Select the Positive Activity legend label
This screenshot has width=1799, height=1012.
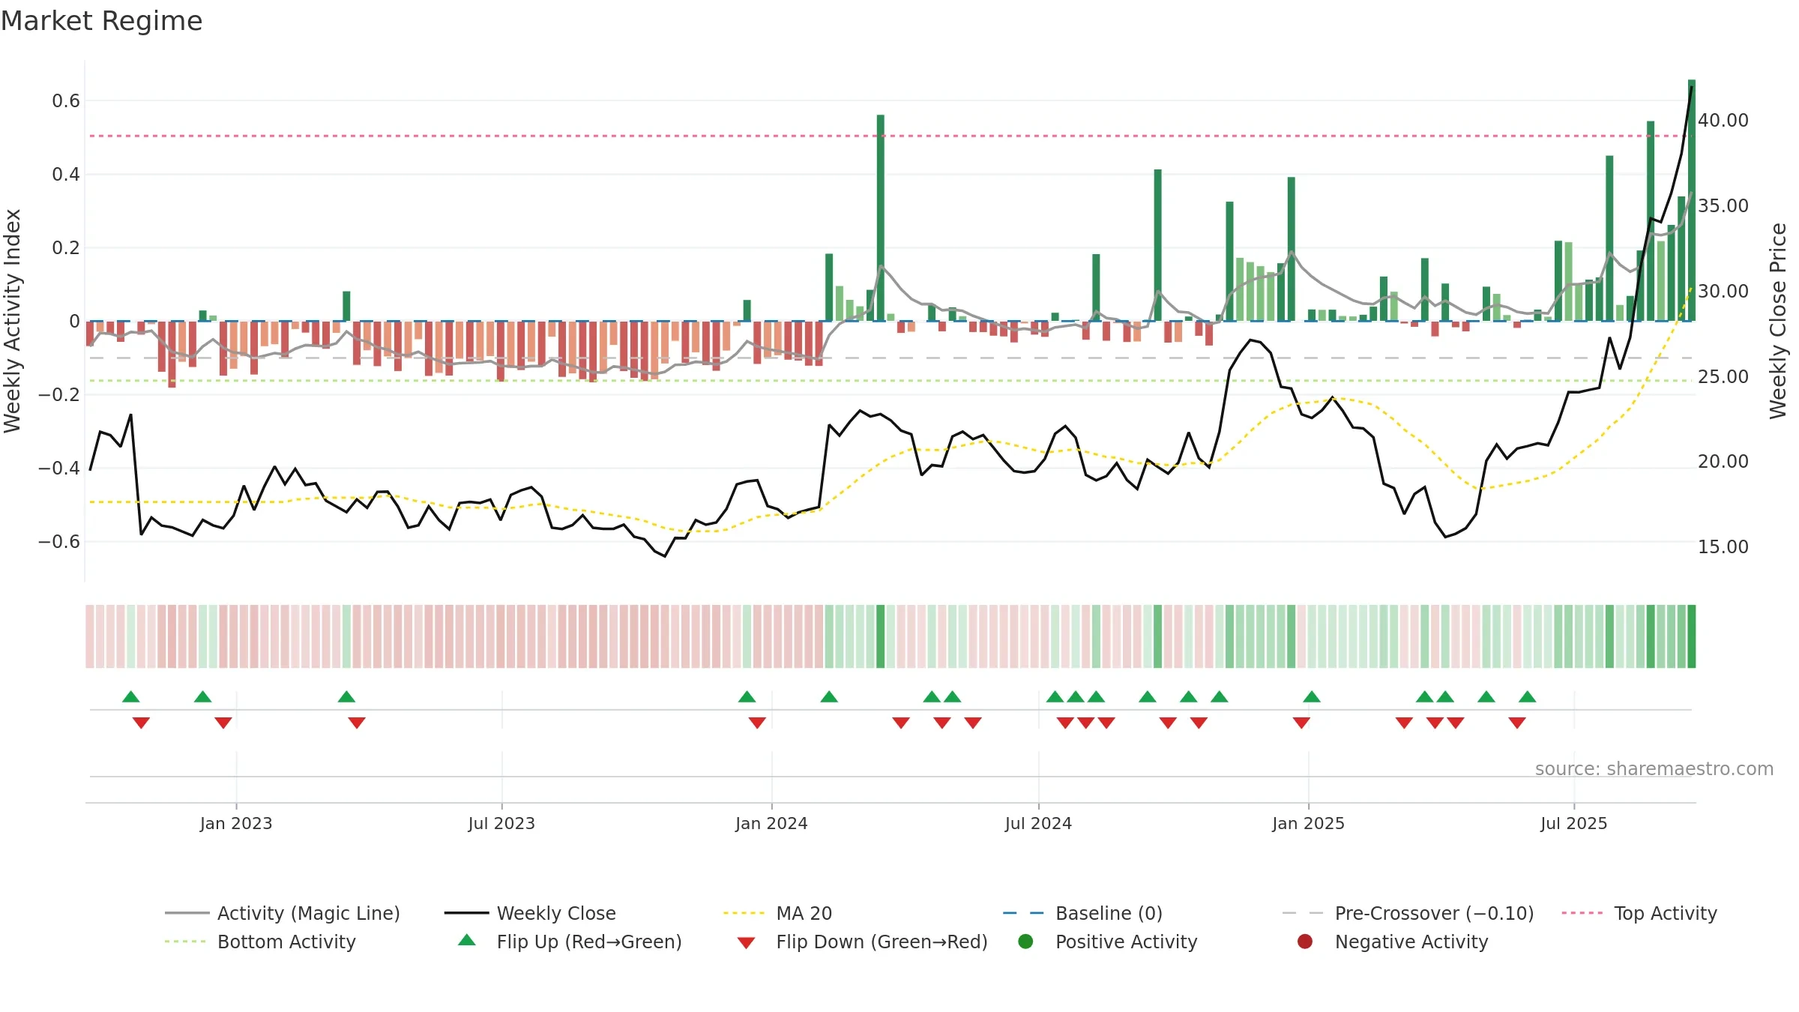(1127, 942)
